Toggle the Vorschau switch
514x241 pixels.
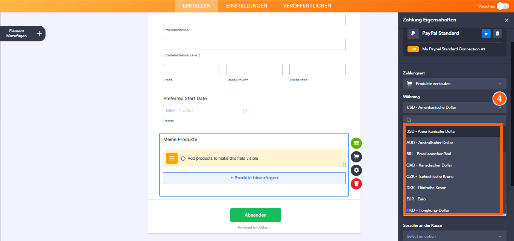click(x=503, y=6)
